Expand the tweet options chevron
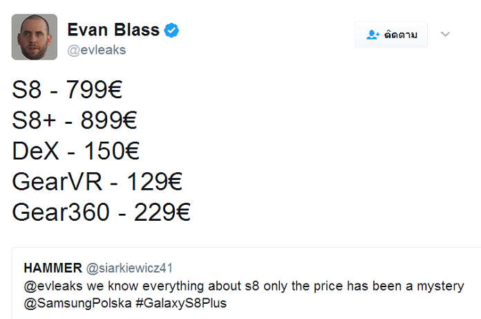Image resolution: width=481 pixels, height=319 pixels. coord(445,34)
